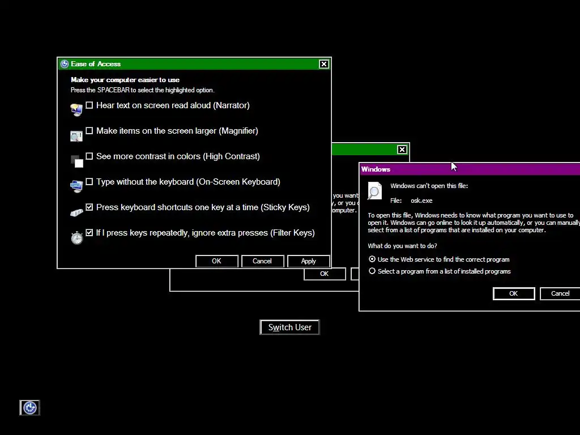The width and height of the screenshot is (580, 435).
Task: Uncheck the Sticky Keys checkbox
Action: (x=89, y=207)
